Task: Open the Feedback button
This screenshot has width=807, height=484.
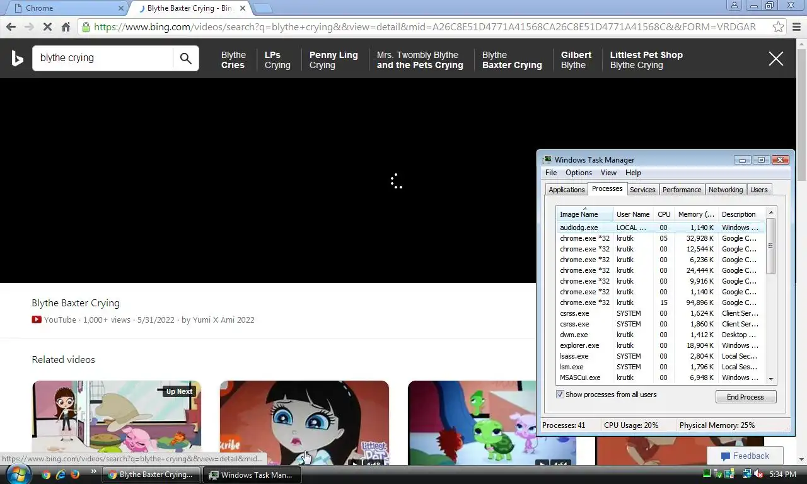Action: pyautogui.click(x=745, y=456)
